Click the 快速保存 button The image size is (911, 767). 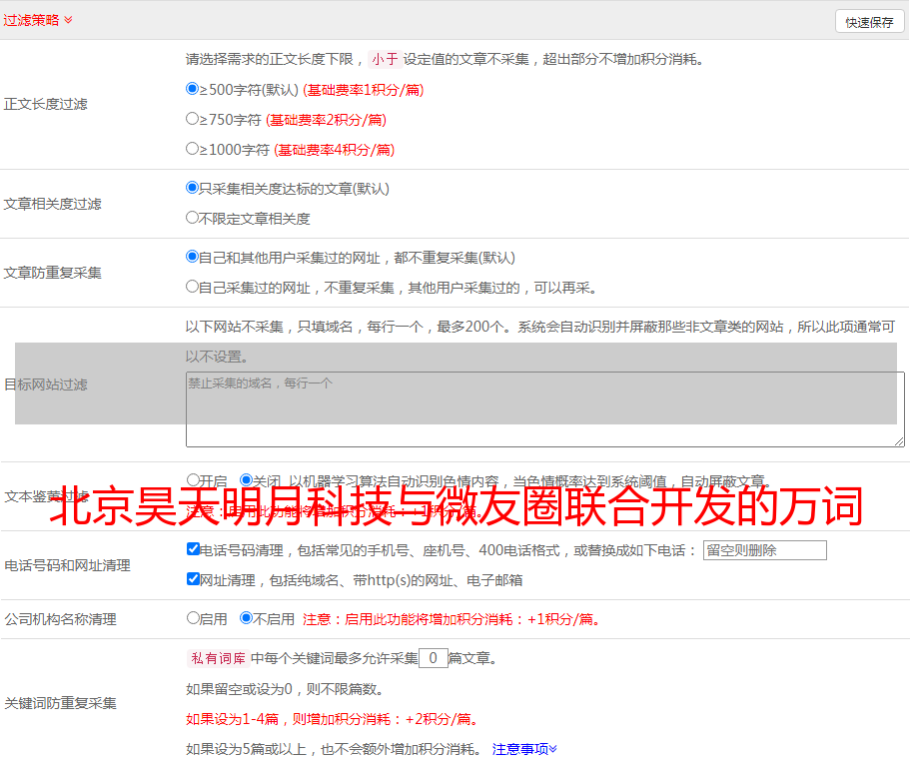click(x=869, y=22)
